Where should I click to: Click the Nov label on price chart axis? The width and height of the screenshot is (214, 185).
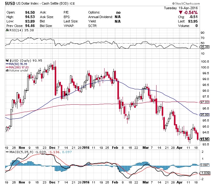click(x=22, y=148)
